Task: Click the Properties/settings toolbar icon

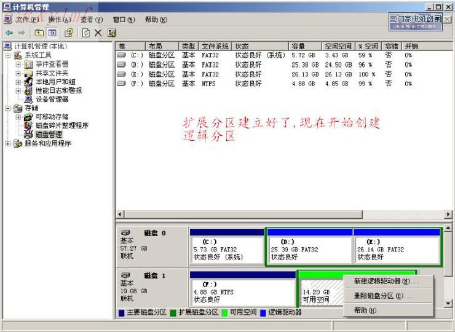Action: click(x=112, y=33)
